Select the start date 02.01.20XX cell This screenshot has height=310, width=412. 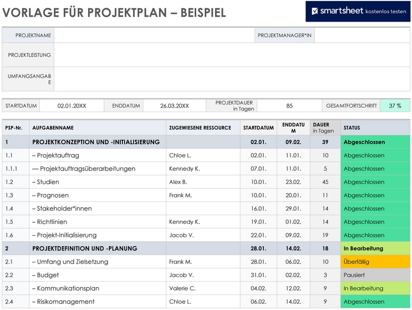(72, 105)
